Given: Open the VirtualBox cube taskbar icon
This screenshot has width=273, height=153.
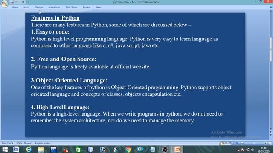Looking at the screenshot, I should pos(90,150).
